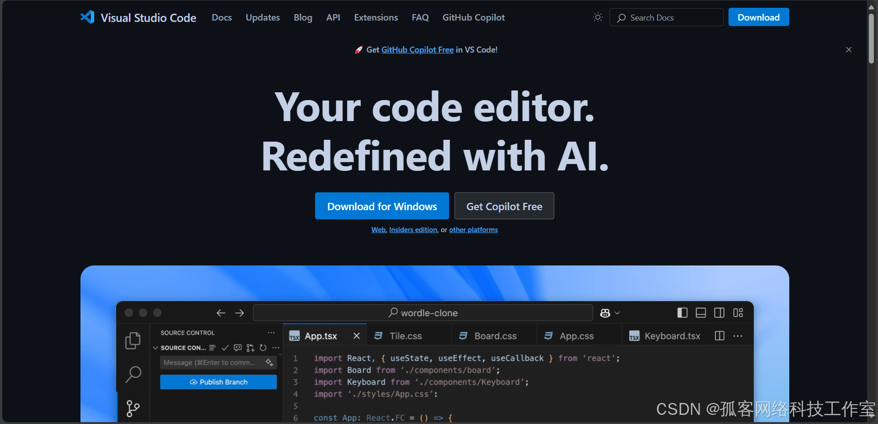Open the Extensions page from the navigation bar
Screen dimensions: 878x424
pyautogui.click(x=375, y=17)
